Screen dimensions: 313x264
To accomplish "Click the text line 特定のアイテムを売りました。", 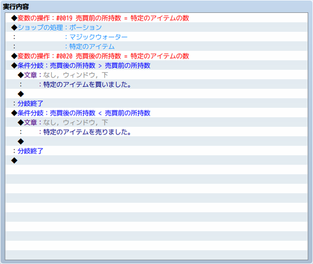I will click(156, 132).
